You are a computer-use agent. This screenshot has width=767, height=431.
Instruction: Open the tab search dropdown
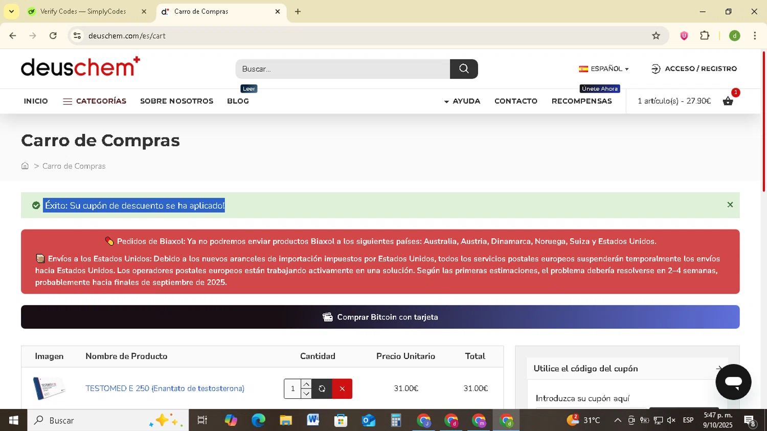(11, 11)
